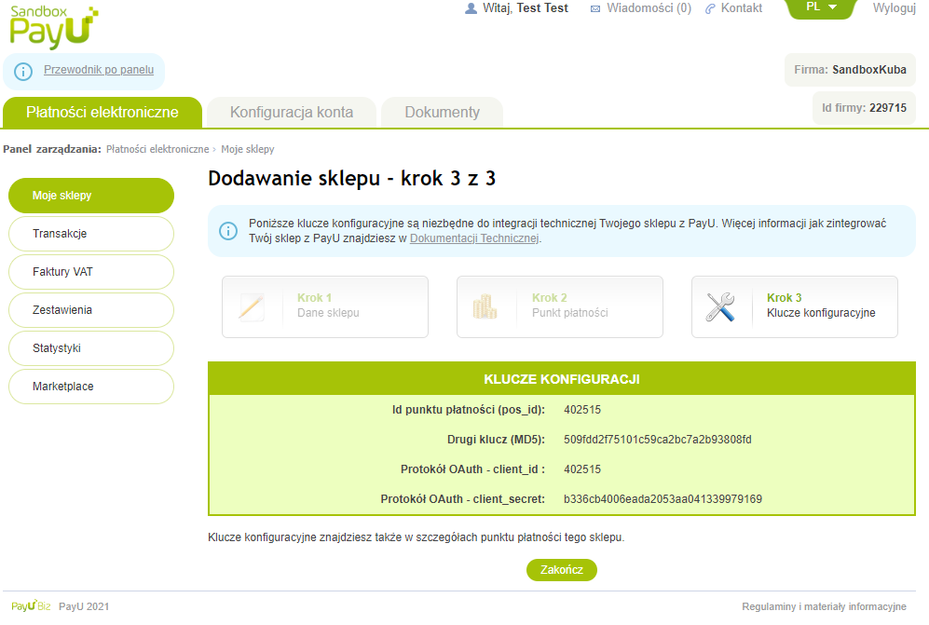
Task: Click the Zakończ button
Action: tap(562, 570)
